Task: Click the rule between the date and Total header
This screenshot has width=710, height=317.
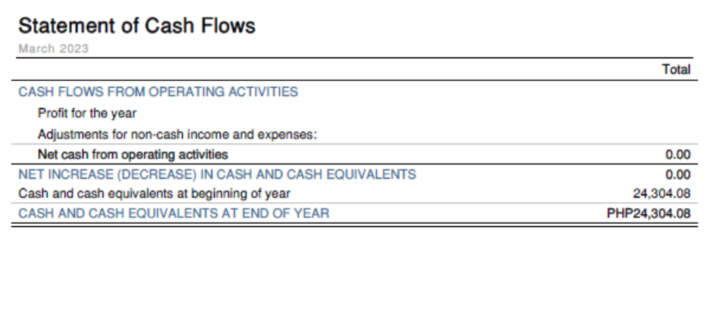Action: point(353,57)
